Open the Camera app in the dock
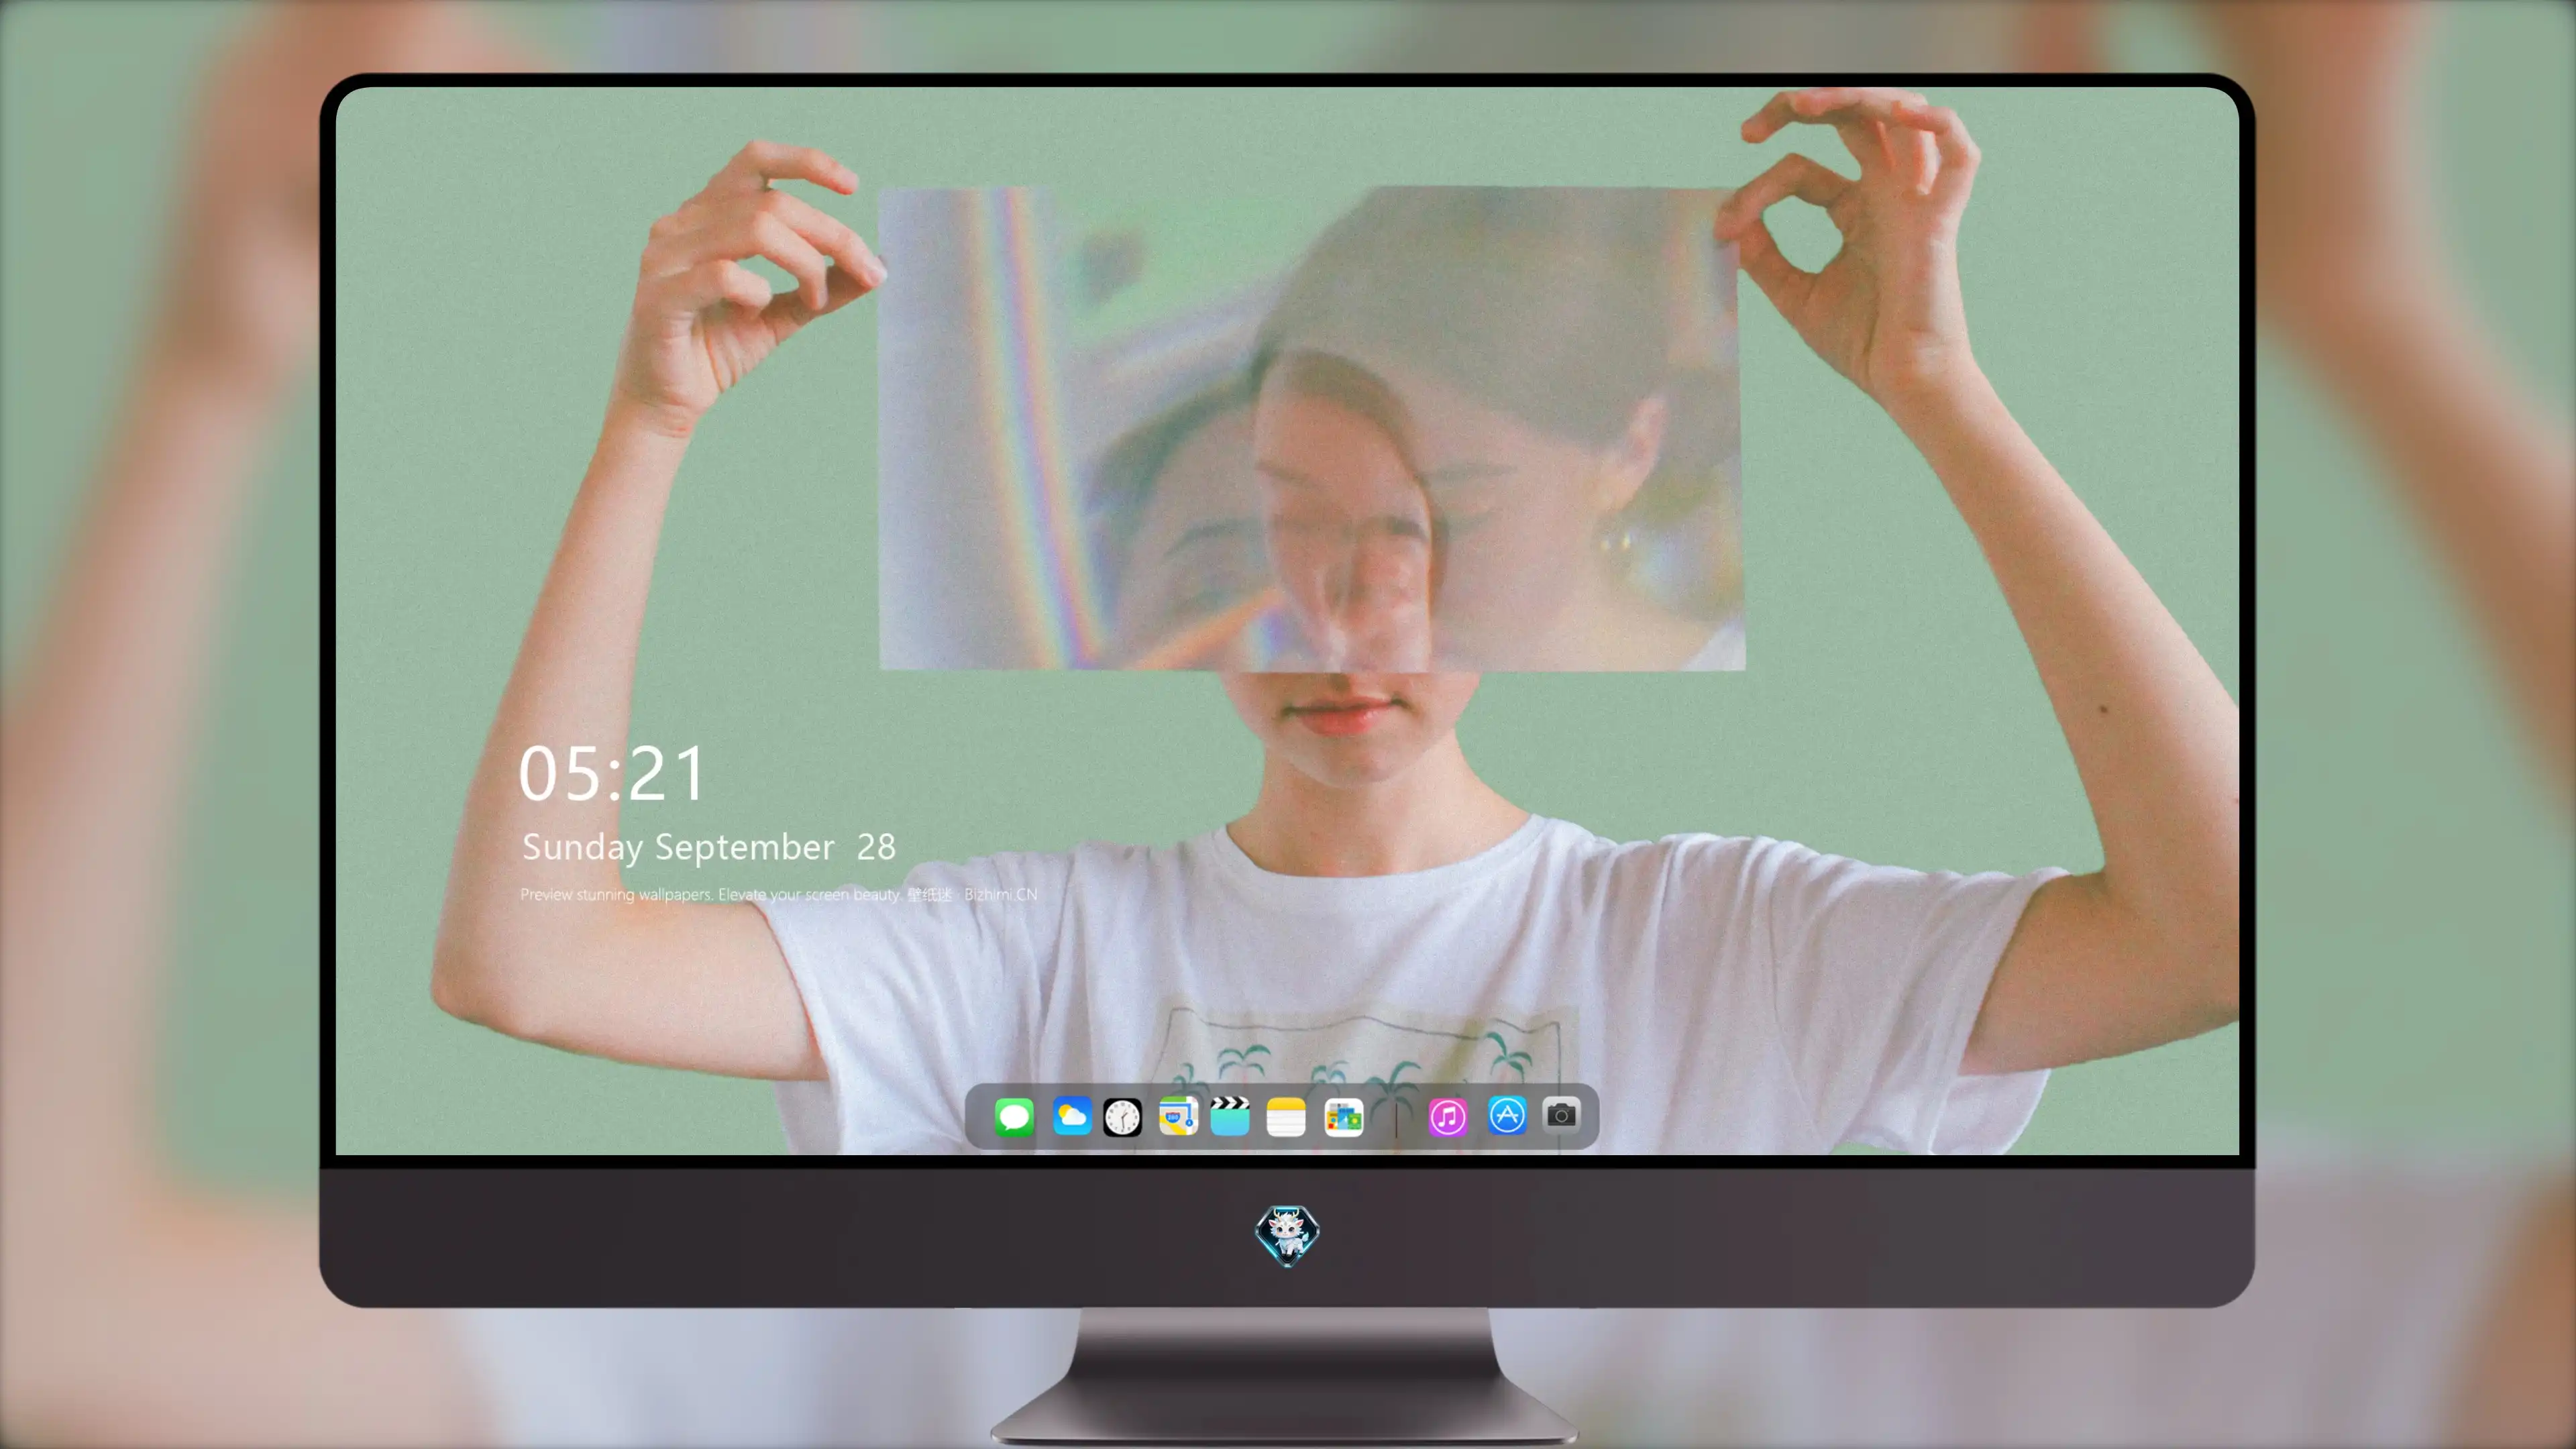Screen dimensions: 2576x1449 click(x=1561, y=1114)
